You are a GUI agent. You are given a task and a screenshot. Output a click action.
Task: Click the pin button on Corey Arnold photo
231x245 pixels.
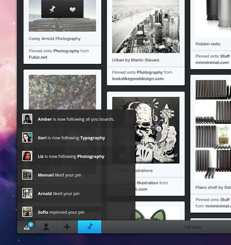point(52,9)
